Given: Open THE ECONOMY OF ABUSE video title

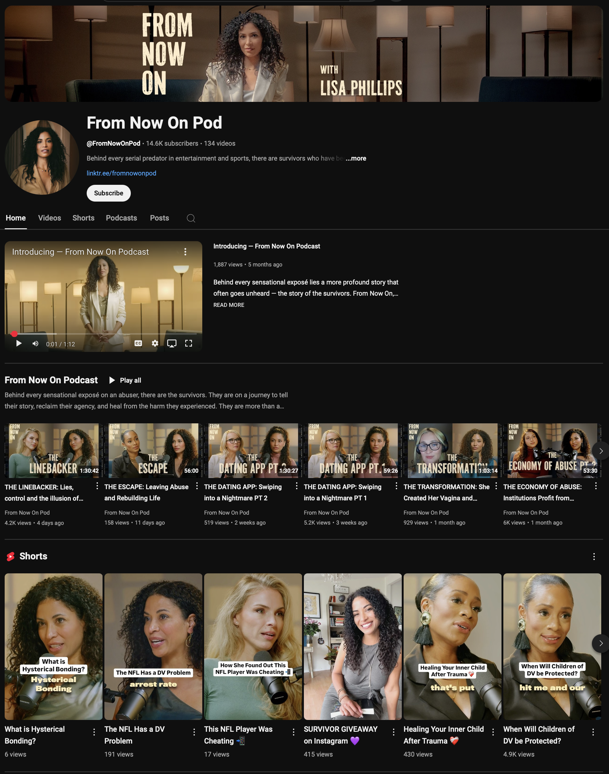Looking at the screenshot, I should coord(542,493).
